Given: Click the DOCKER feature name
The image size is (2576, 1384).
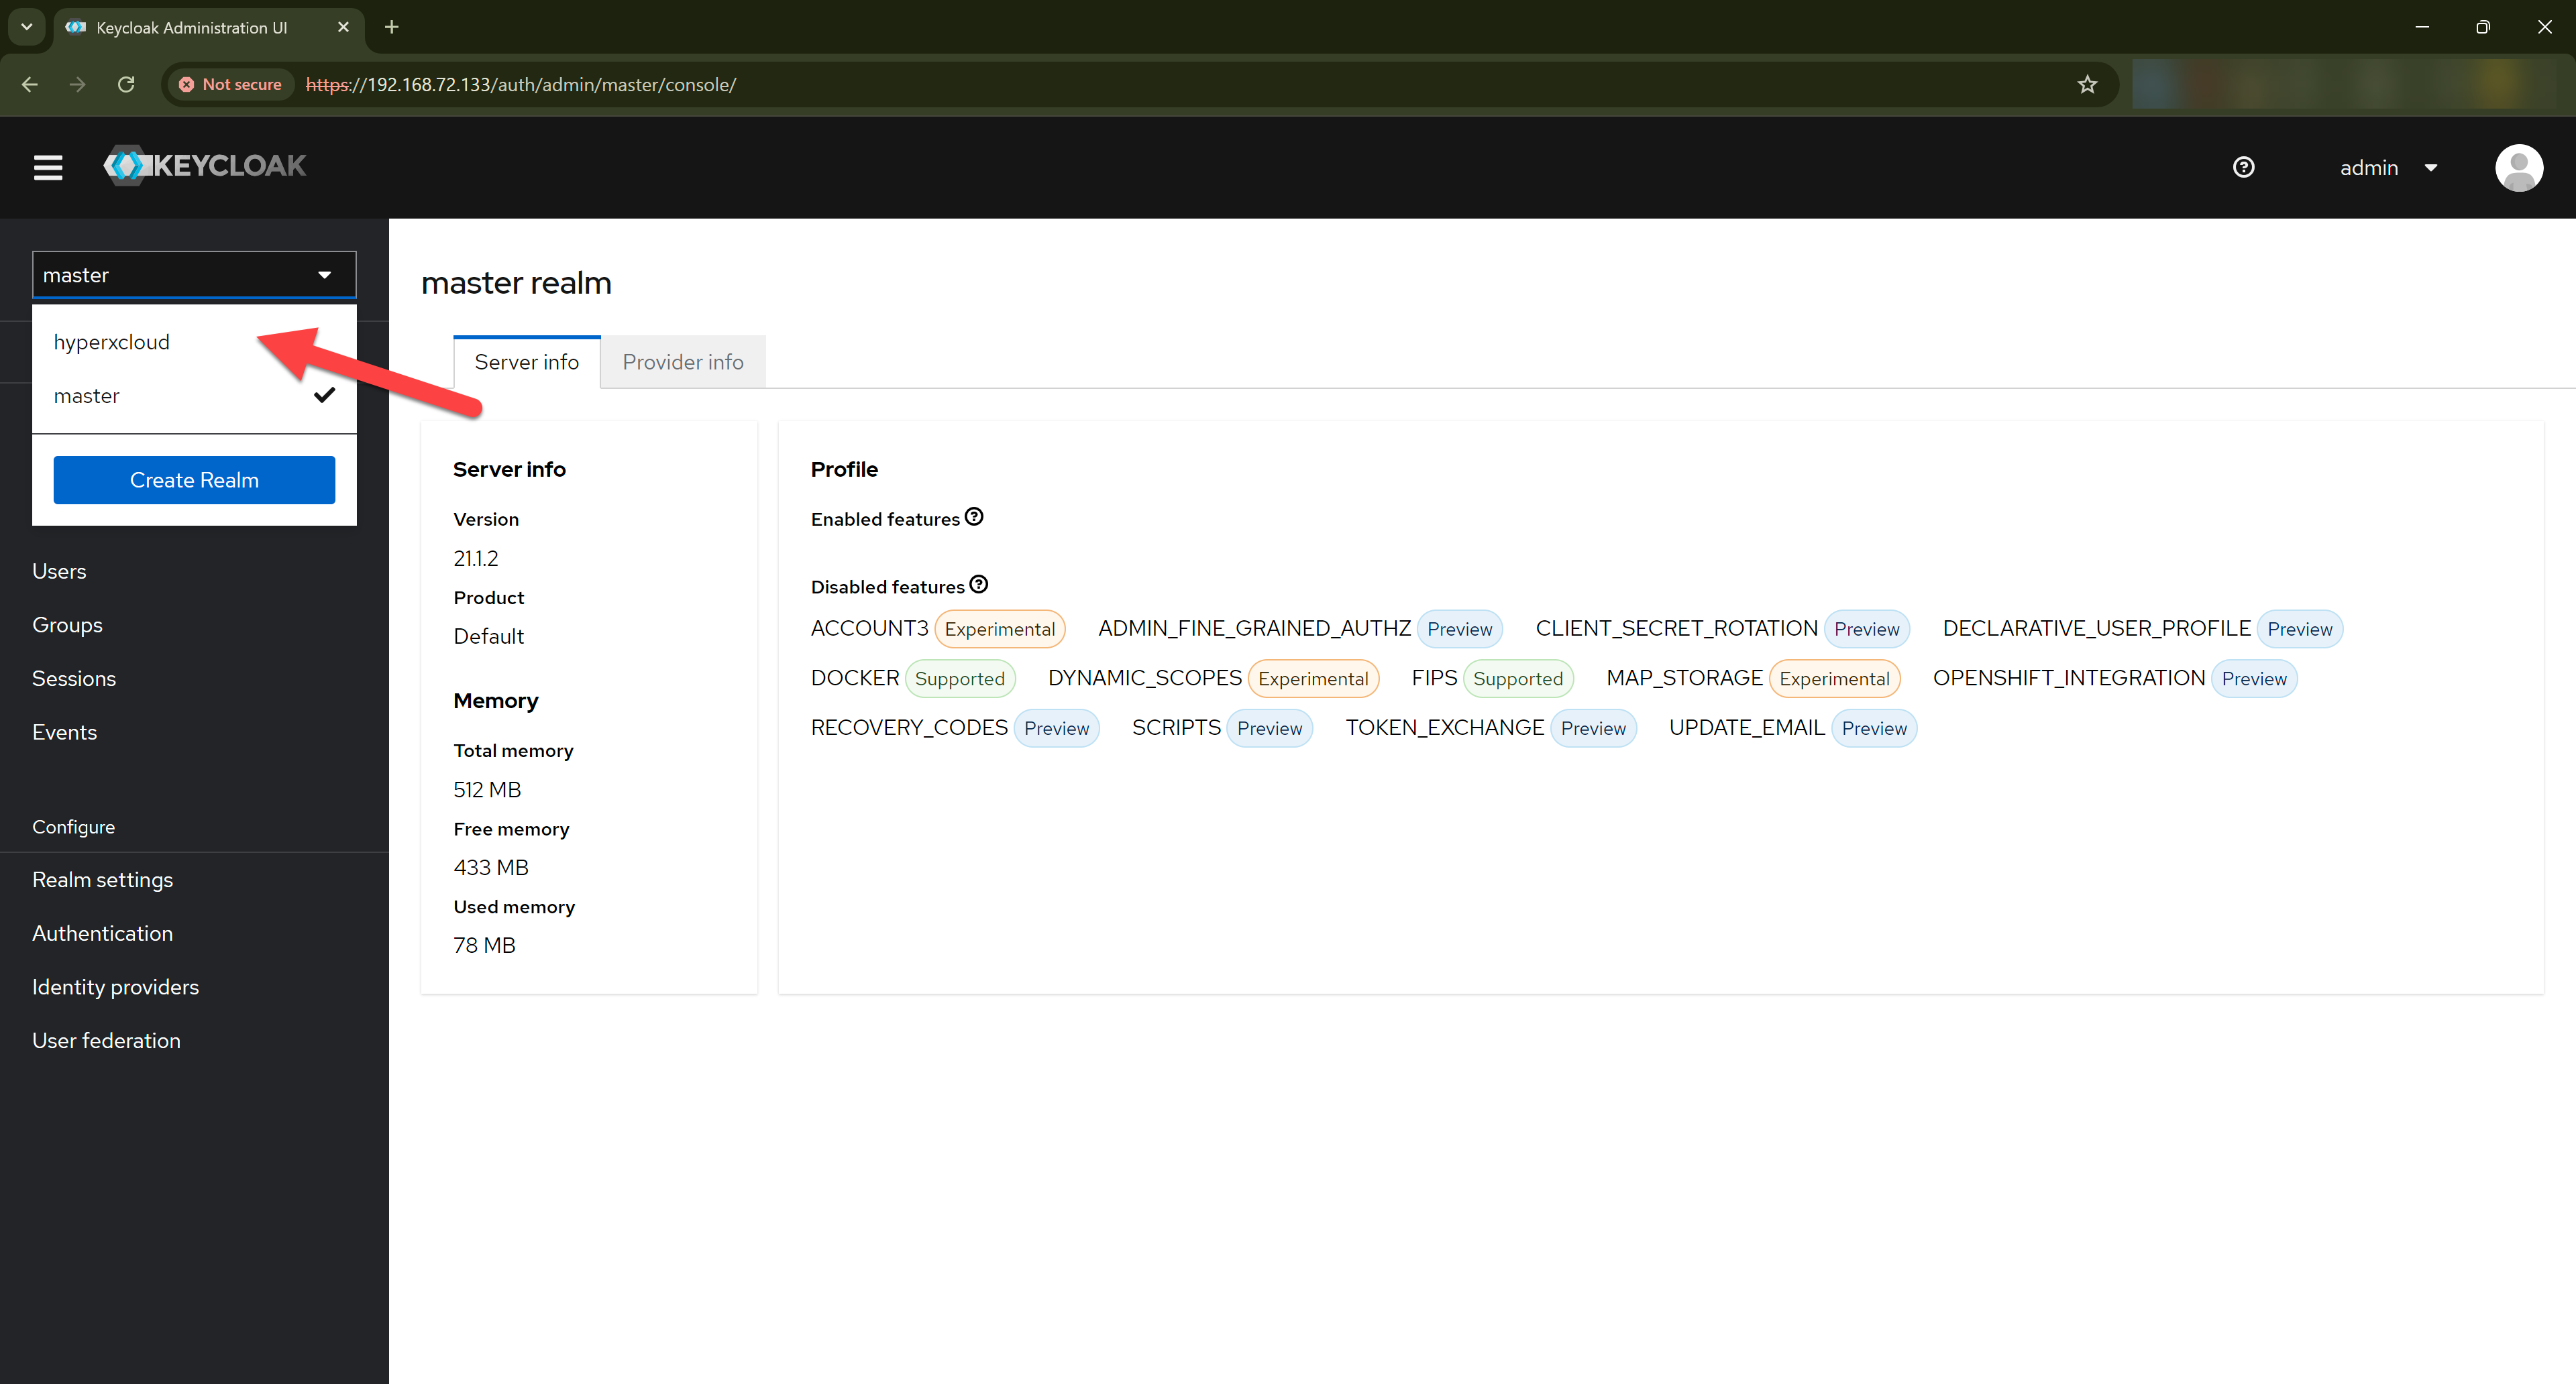Looking at the screenshot, I should click(x=855, y=677).
